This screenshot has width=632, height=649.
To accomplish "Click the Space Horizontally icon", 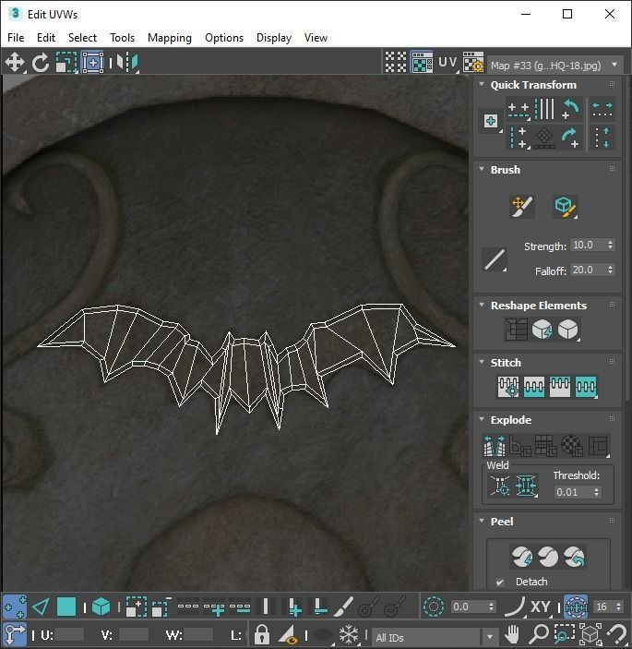I will (x=602, y=110).
